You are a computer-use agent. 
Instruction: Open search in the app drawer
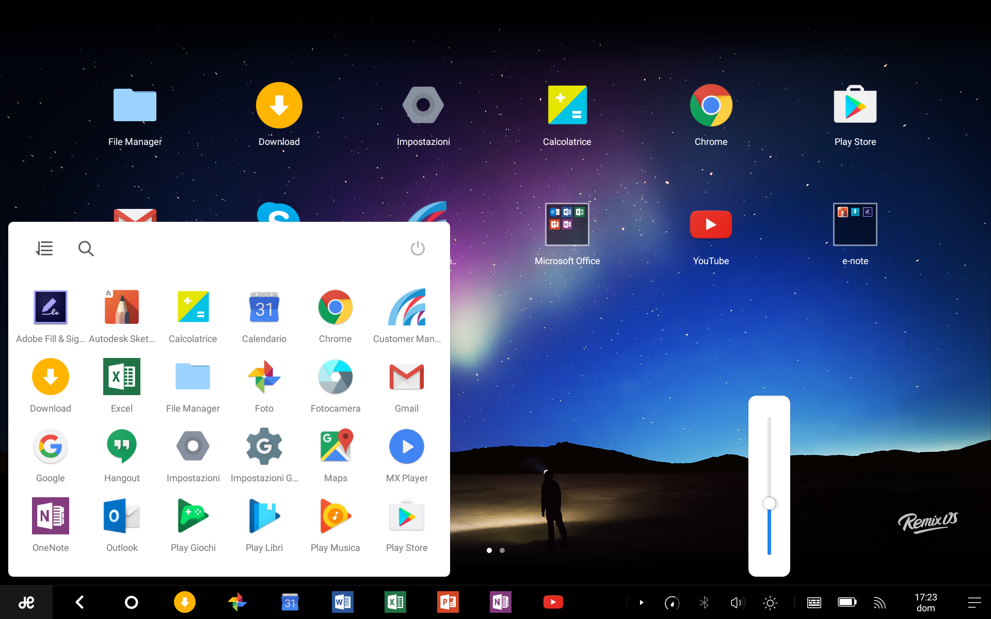[86, 248]
